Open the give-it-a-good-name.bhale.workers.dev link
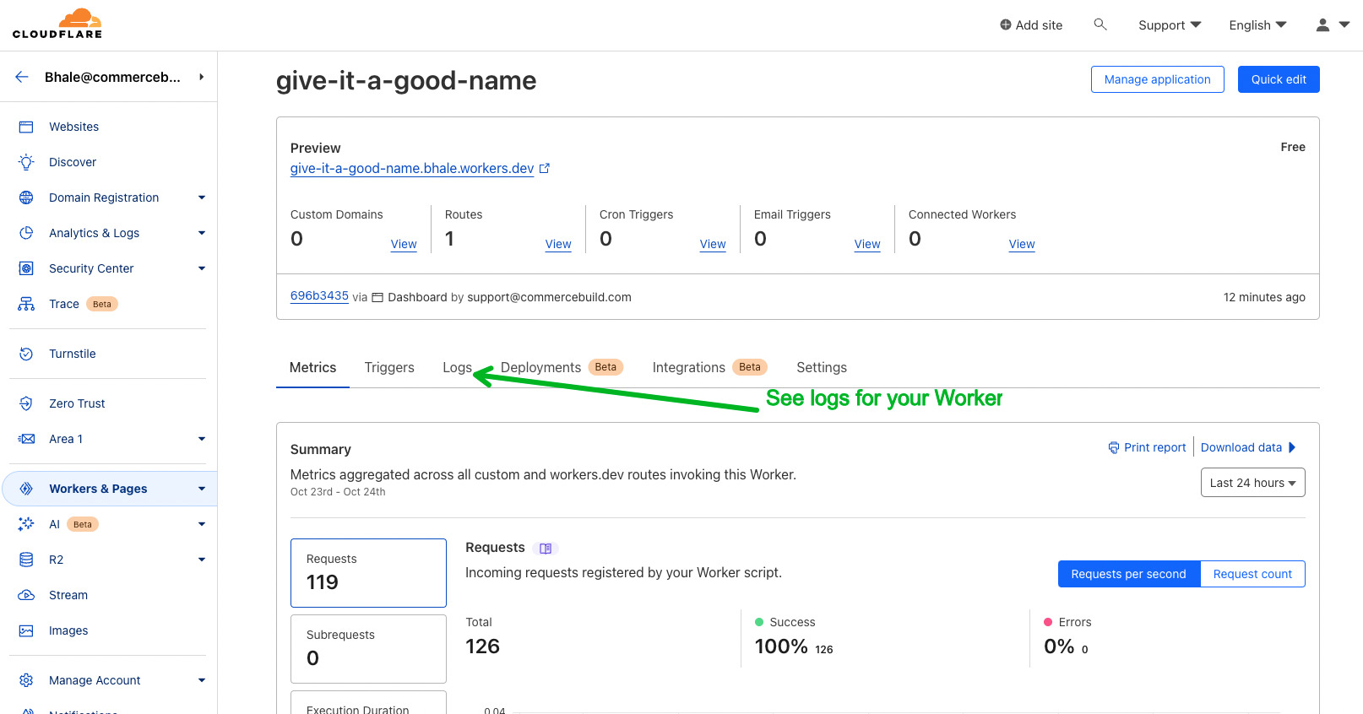Screen dimensions: 1363x714 click(412, 168)
